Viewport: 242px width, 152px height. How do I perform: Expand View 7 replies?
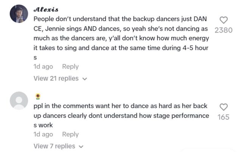click(x=54, y=146)
